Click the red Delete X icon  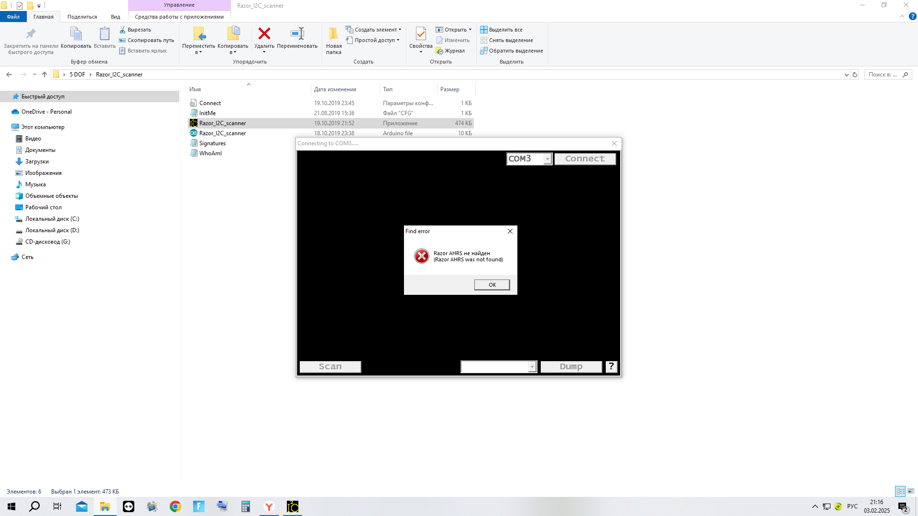pyautogui.click(x=264, y=33)
